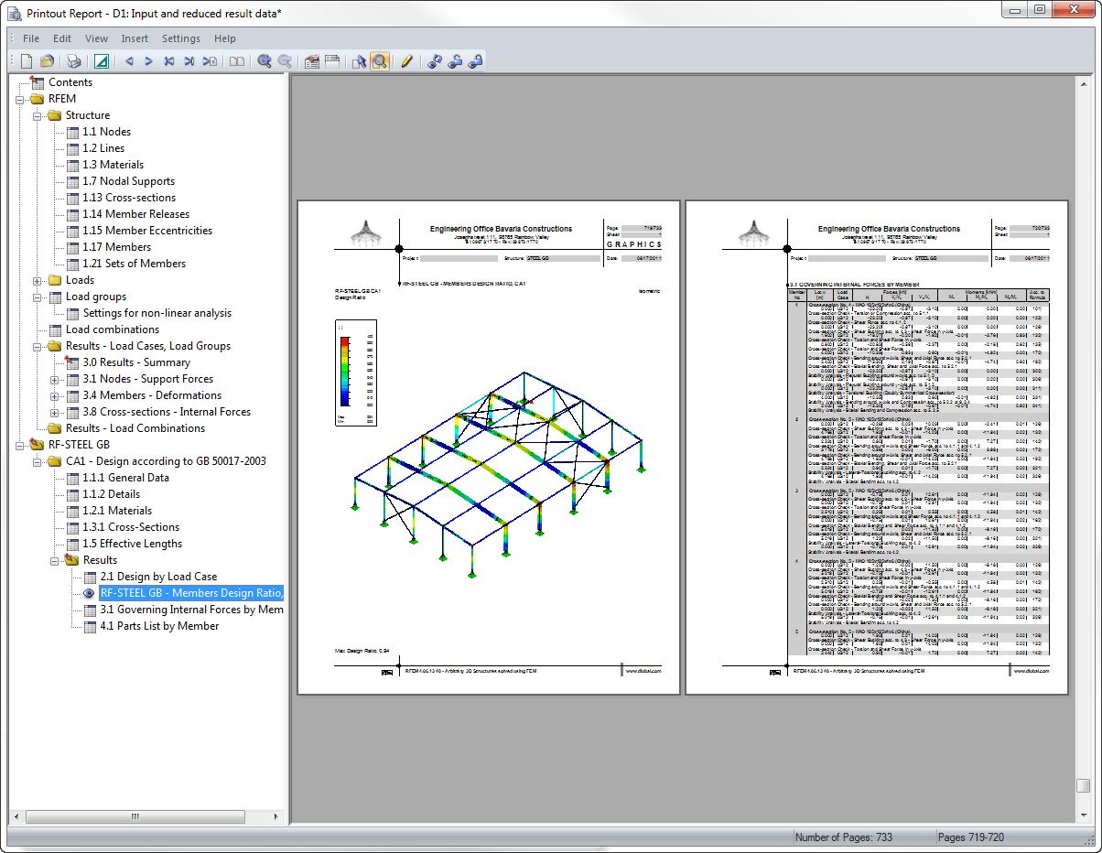
Task: Click the new printout report icon
Action: point(27,61)
